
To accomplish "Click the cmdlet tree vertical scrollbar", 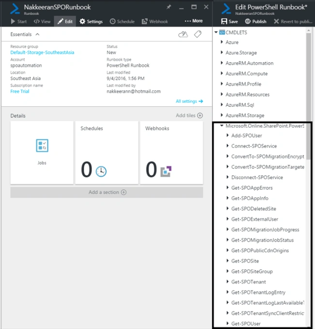I will [309, 97].
